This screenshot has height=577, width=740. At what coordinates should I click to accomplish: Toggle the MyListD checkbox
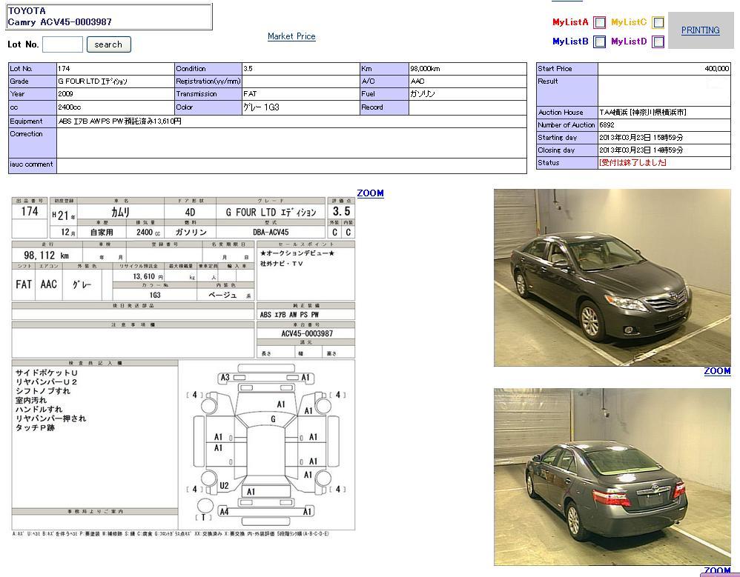point(658,42)
